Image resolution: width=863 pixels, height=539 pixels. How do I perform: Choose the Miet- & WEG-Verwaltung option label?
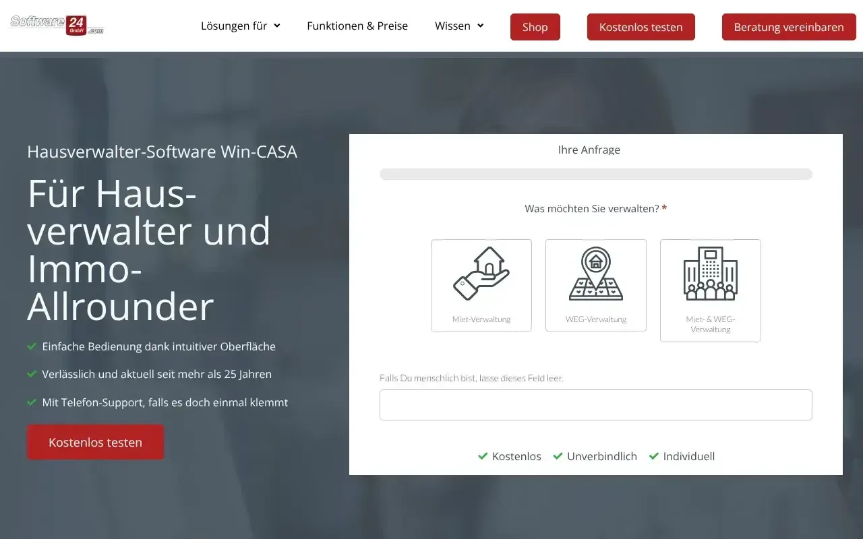pyautogui.click(x=711, y=324)
